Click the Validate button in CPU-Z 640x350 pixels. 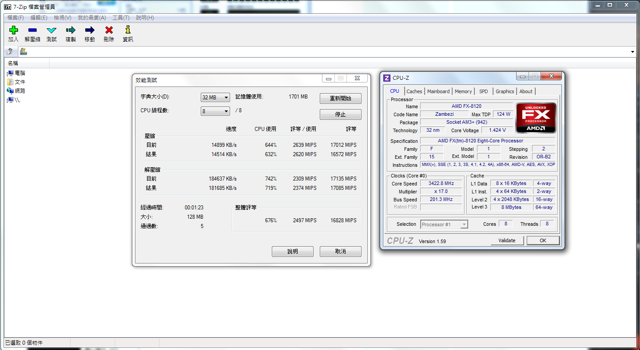pyautogui.click(x=507, y=240)
